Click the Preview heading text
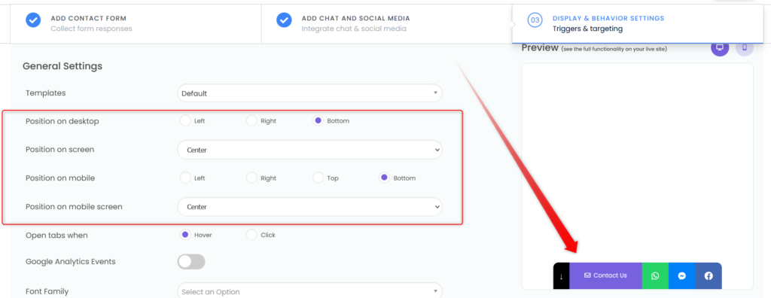Screen dimensions: 771x298 coord(540,47)
